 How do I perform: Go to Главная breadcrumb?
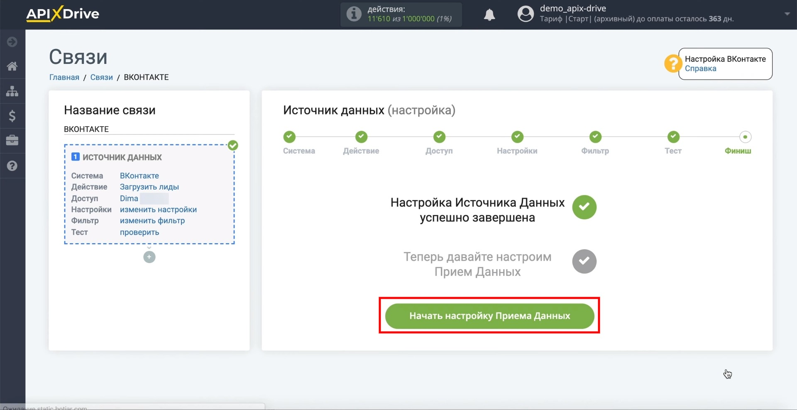pyautogui.click(x=64, y=77)
